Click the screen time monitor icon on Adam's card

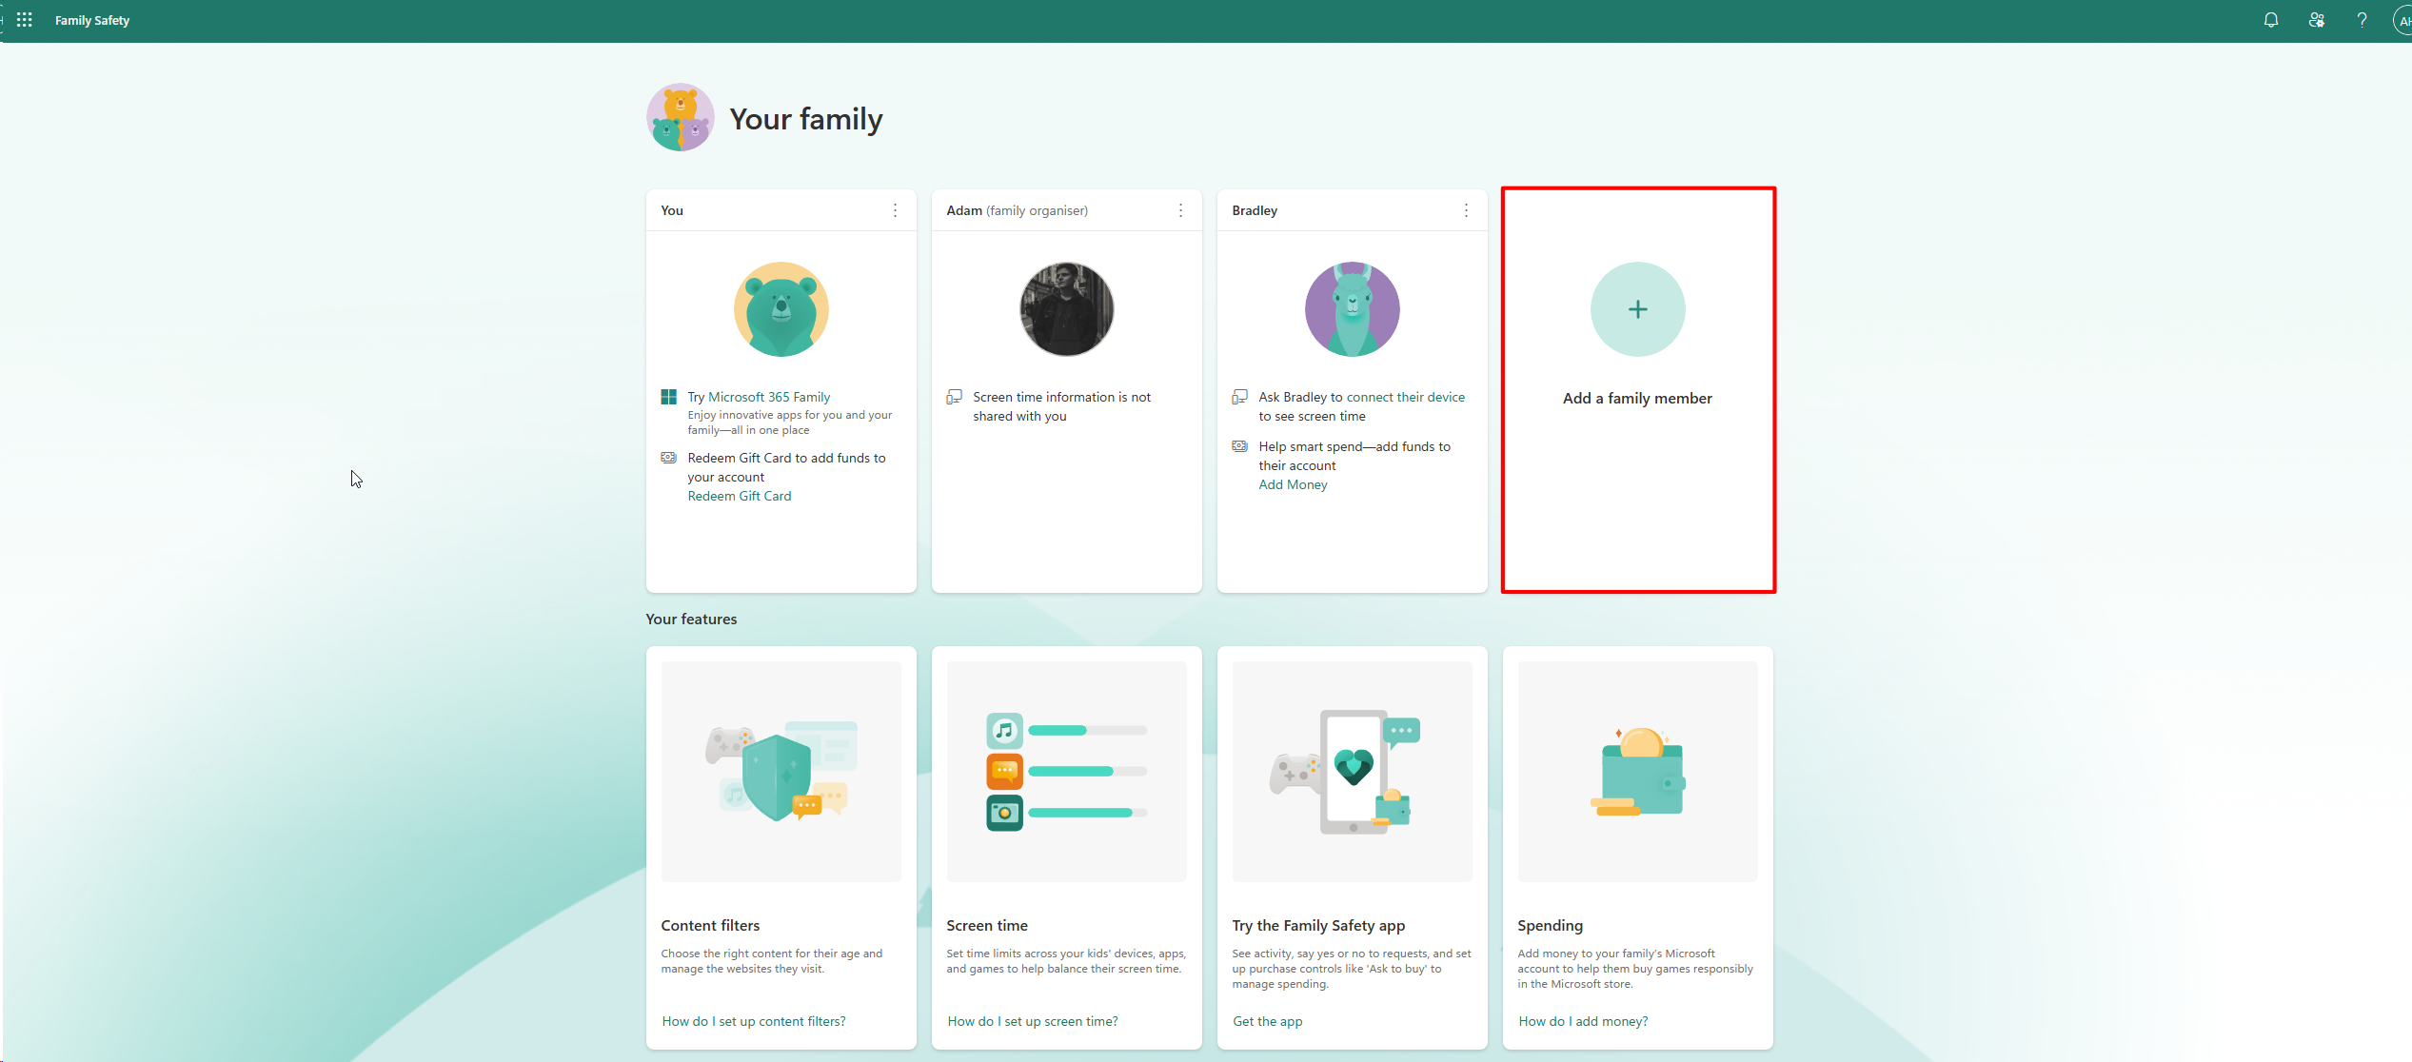click(x=955, y=396)
